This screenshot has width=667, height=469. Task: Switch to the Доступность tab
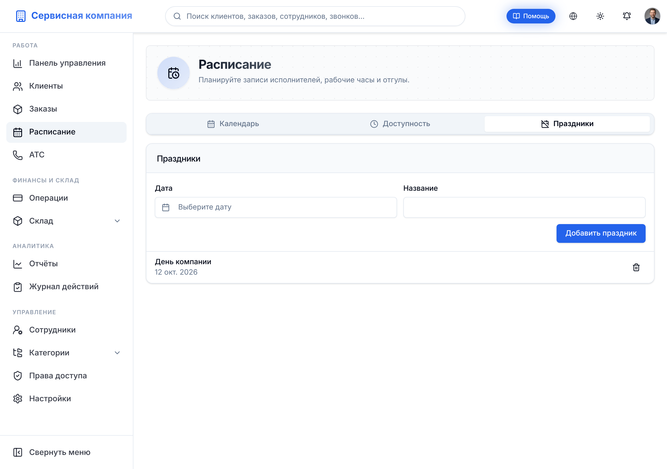[x=400, y=124]
